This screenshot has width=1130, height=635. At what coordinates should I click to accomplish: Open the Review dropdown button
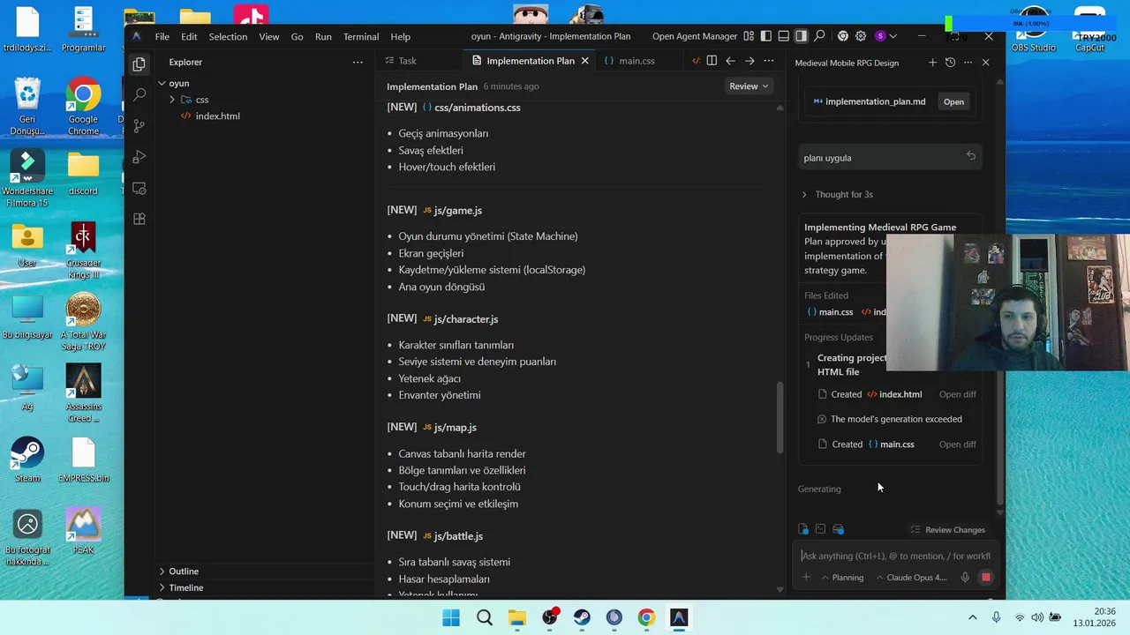(x=749, y=86)
